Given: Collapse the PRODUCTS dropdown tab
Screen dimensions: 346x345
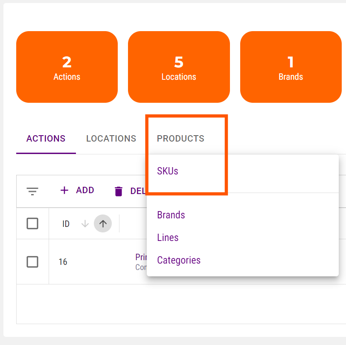Looking at the screenshot, I should pos(180,139).
